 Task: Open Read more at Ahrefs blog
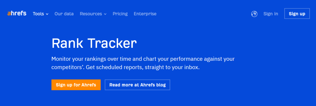137,85
